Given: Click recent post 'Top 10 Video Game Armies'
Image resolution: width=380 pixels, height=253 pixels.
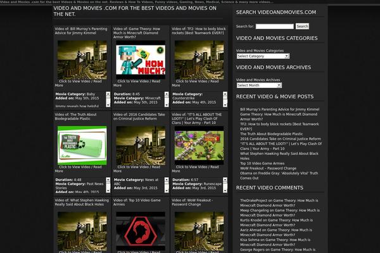Looking at the screenshot, I should tap(262, 163).
